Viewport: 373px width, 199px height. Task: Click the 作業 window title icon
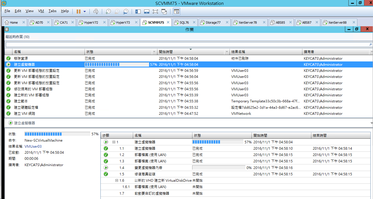(x=7, y=29)
